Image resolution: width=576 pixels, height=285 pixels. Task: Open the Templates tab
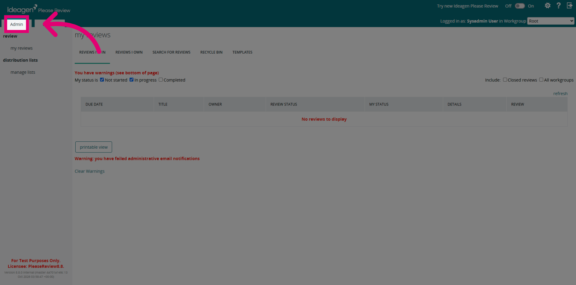tap(242, 52)
